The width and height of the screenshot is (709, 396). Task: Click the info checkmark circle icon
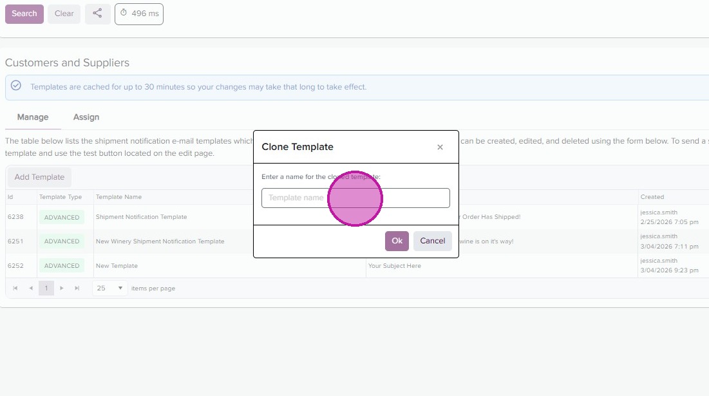point(16,86)
